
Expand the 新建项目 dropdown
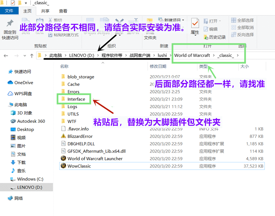183,20
